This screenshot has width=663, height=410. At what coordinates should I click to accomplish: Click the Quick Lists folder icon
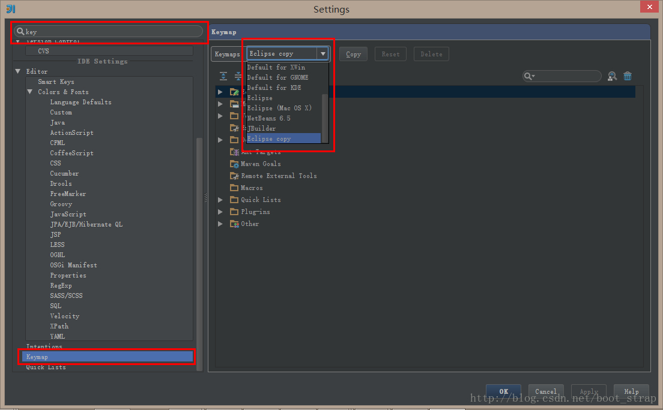point(234,200)
